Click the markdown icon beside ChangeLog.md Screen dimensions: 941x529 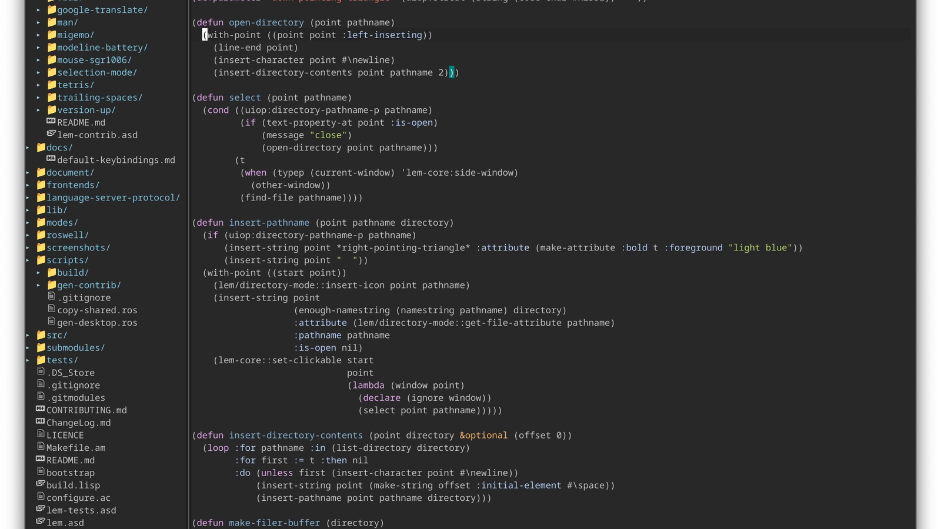[x=40, y=422]
